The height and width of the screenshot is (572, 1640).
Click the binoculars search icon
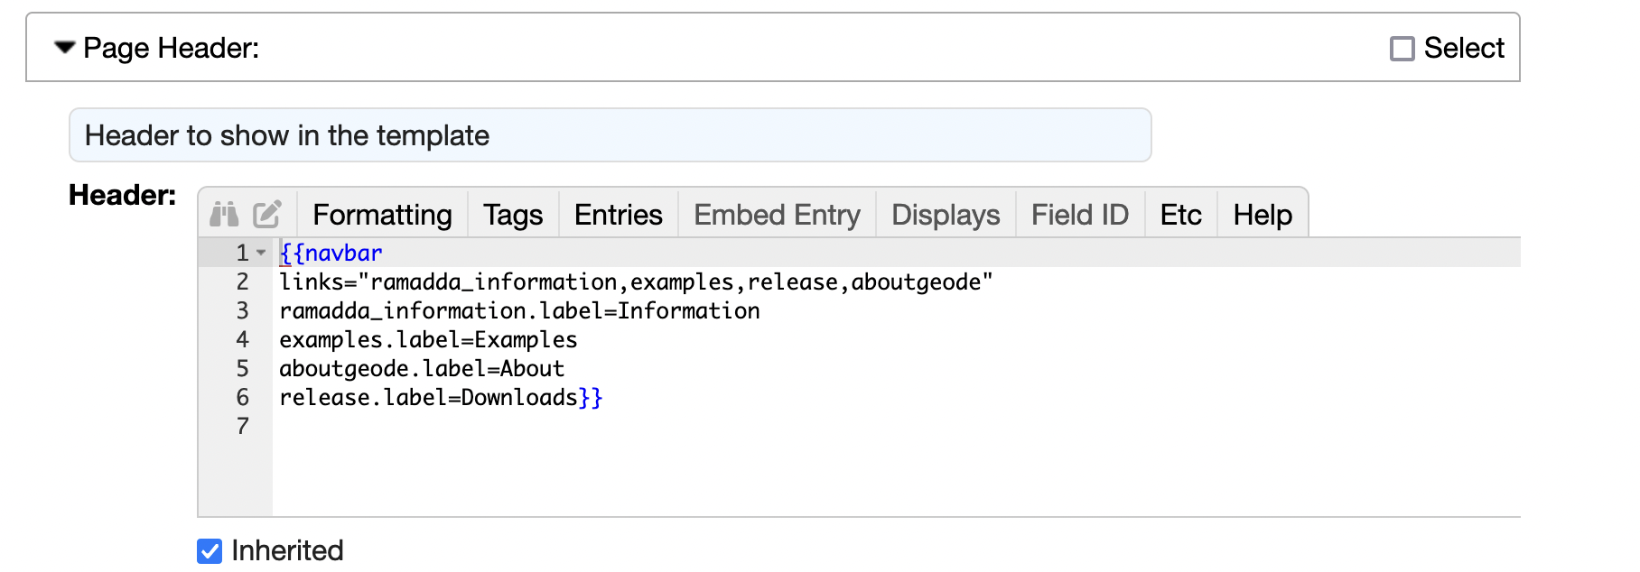click(224, 215)
